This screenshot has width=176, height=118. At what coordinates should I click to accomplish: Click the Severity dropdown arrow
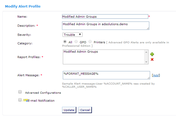tap(80, 35)
